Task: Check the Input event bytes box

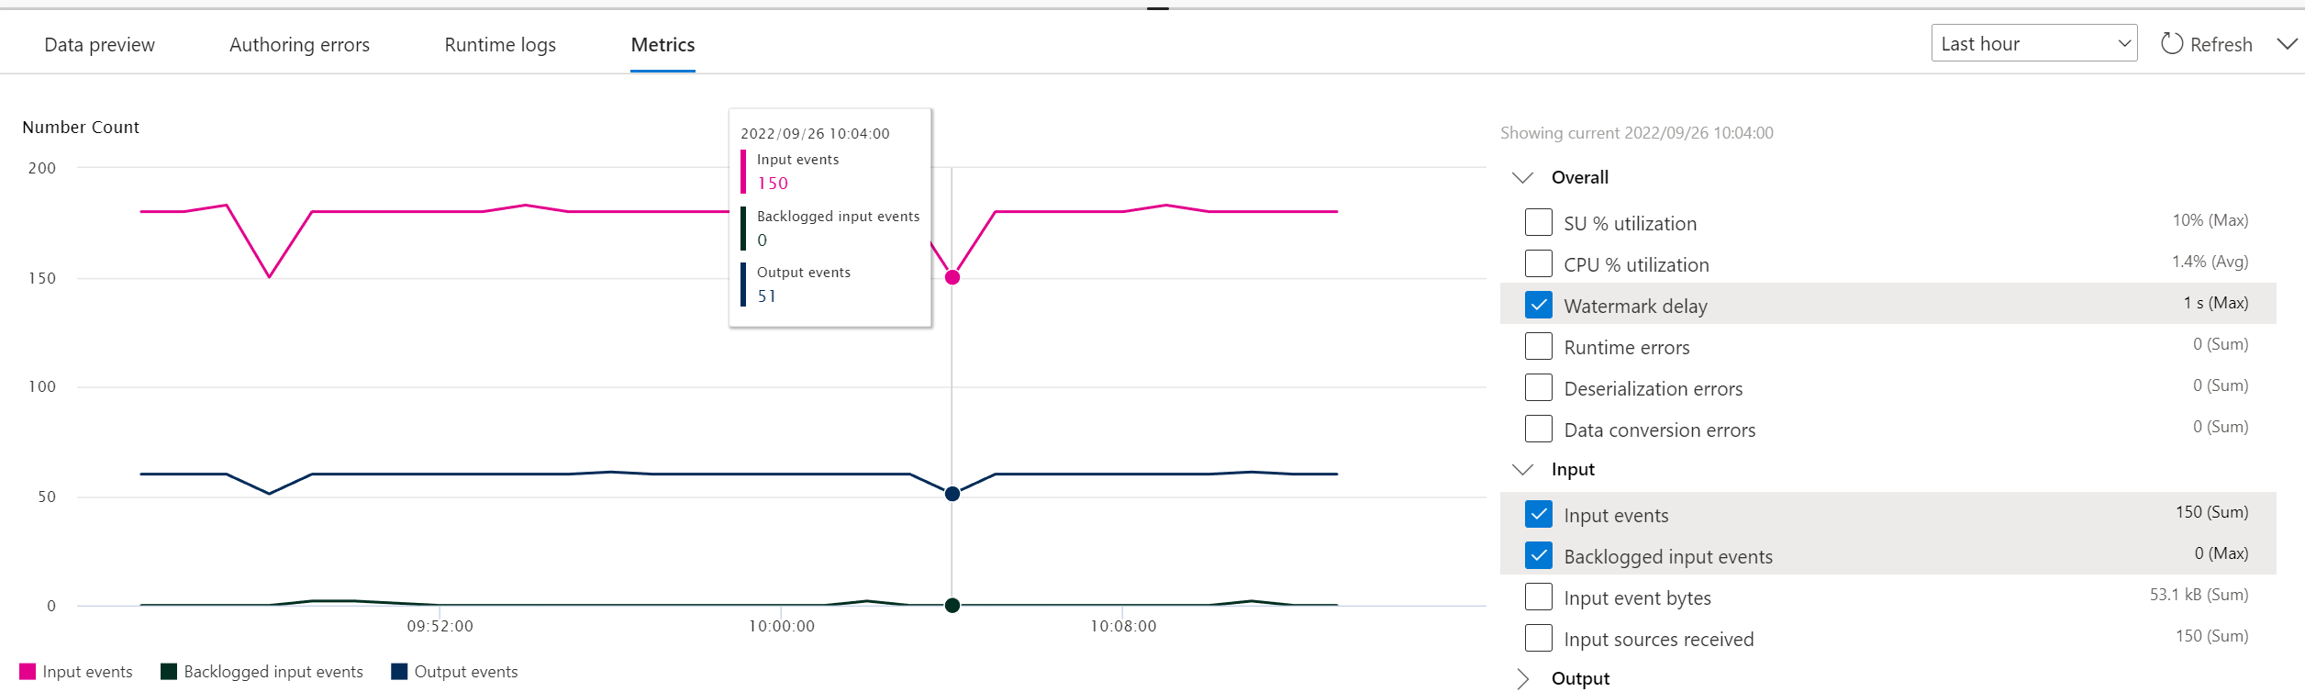Action: [x=1539, y=597]
